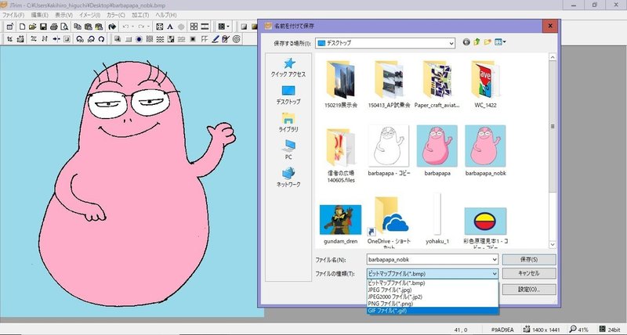This screenshot has height=335, width=627.
Task: Click the Undo arrow in JTrim toolbar
Action: (x=125, y=27)
